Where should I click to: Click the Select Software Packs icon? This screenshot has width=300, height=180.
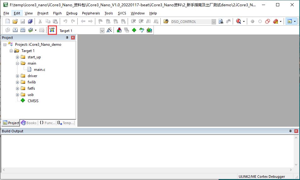(x=142, y=30)
